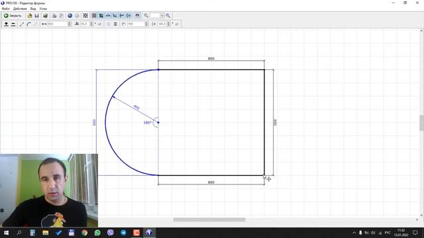Viewport: 424px width, 238px height.
Task: Click the arc radius input field
Action: (136, 24)
